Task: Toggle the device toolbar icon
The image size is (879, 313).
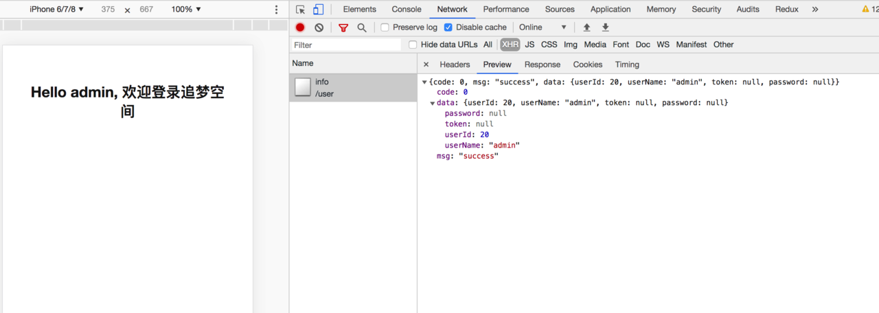Action: coord(319,10)
